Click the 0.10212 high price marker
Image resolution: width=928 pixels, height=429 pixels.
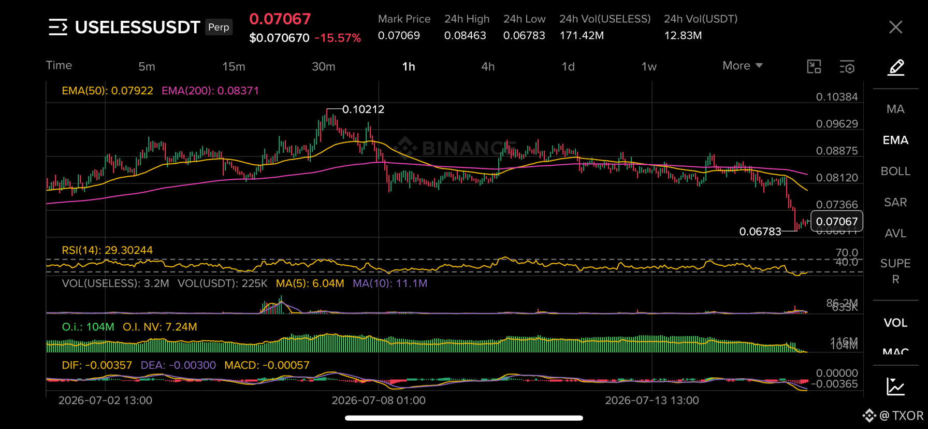pyautogui.click(x=363, y=109)
